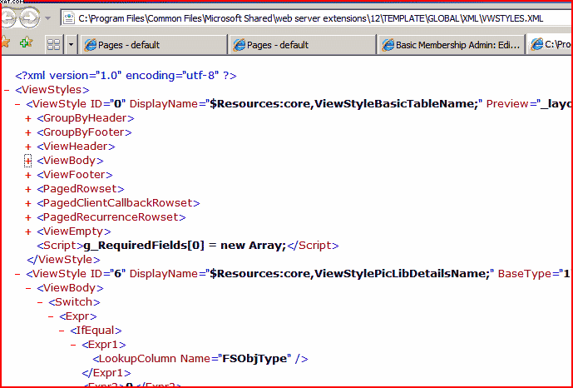The width and height of the screenshot is (573, 388).
Task: Click the browser Back button
Action: click(x=7, y=17)
